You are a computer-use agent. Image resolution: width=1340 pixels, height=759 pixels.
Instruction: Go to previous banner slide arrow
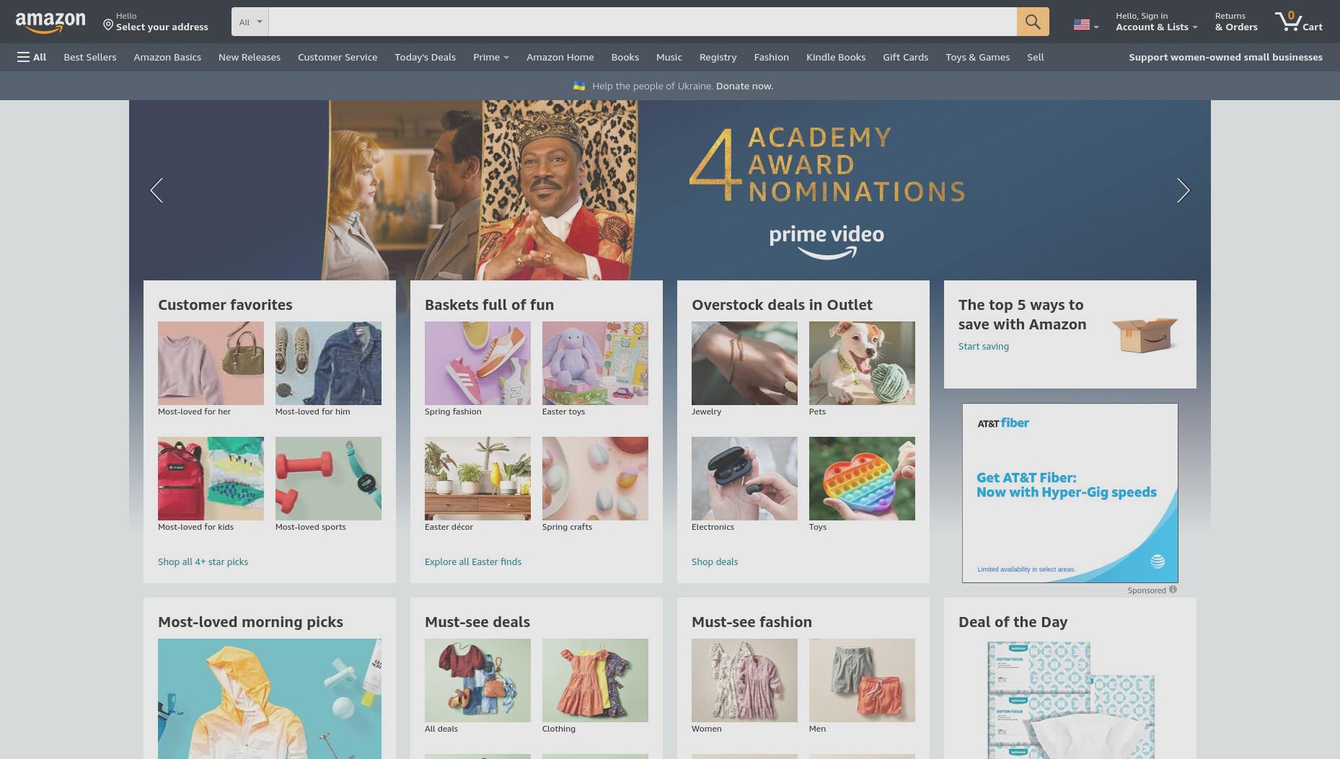point(157,190)
